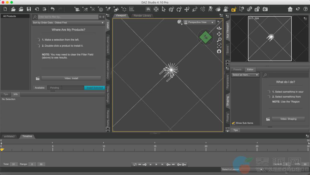Click the Render camera icon
Screen dimensions: 310x175
point(265,9)
